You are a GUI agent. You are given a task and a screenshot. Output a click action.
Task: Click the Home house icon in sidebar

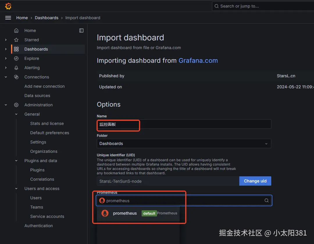pyautogui.click(x=16, y=31)
